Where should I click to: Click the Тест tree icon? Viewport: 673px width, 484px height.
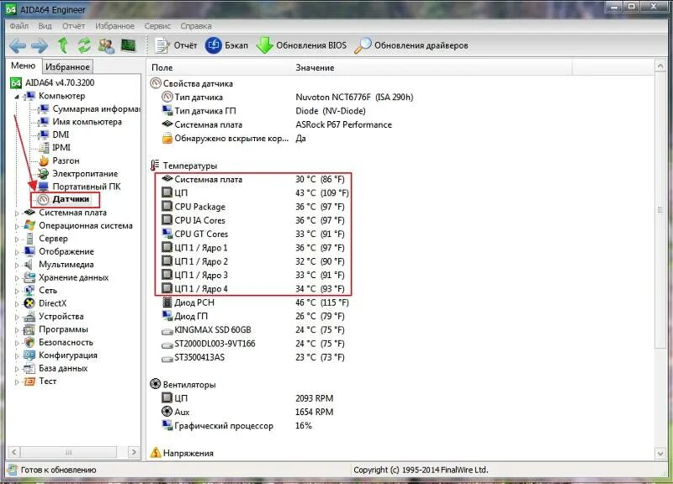tap(29, 381)
